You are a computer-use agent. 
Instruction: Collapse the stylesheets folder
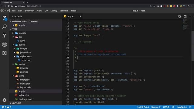pos(15,56)
